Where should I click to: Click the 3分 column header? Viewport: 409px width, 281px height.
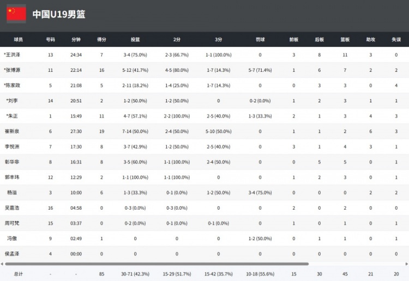click(218, 40)
